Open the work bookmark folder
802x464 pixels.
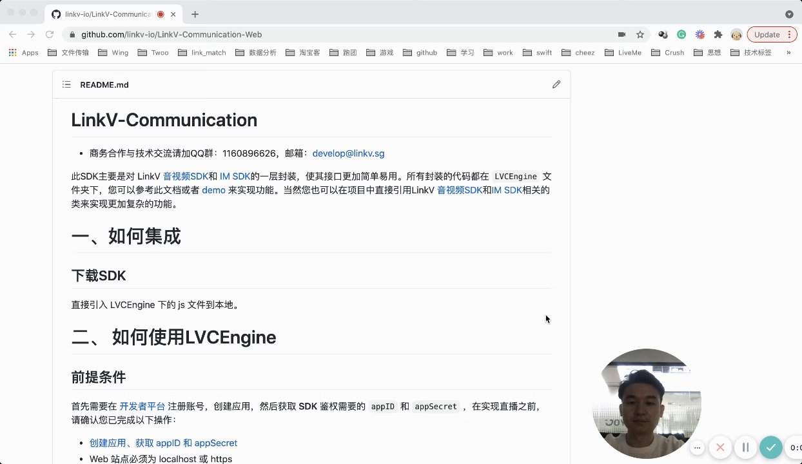(498, 53)
